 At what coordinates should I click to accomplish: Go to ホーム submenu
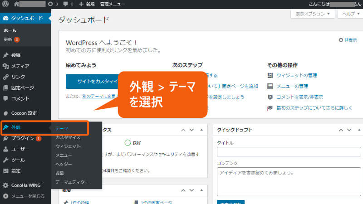[x=10, y=30]
